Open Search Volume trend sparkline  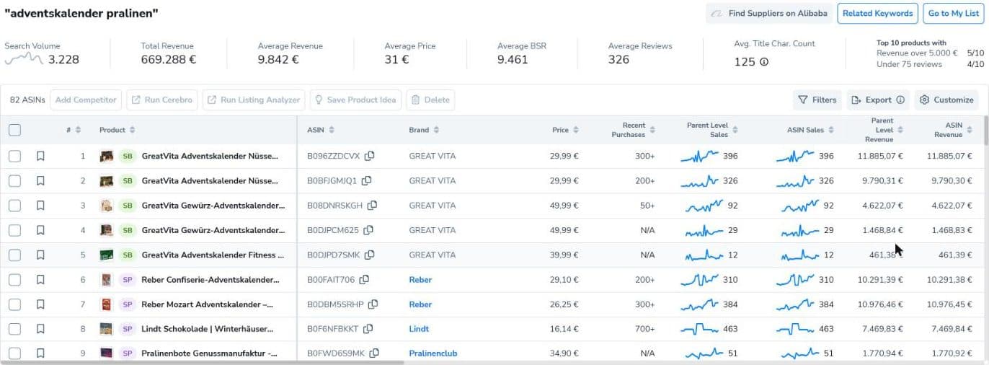[x=23, y=58]
